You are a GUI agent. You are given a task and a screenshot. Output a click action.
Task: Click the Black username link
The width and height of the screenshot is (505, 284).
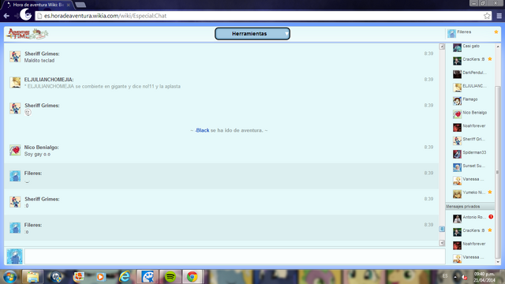(203, 130)
